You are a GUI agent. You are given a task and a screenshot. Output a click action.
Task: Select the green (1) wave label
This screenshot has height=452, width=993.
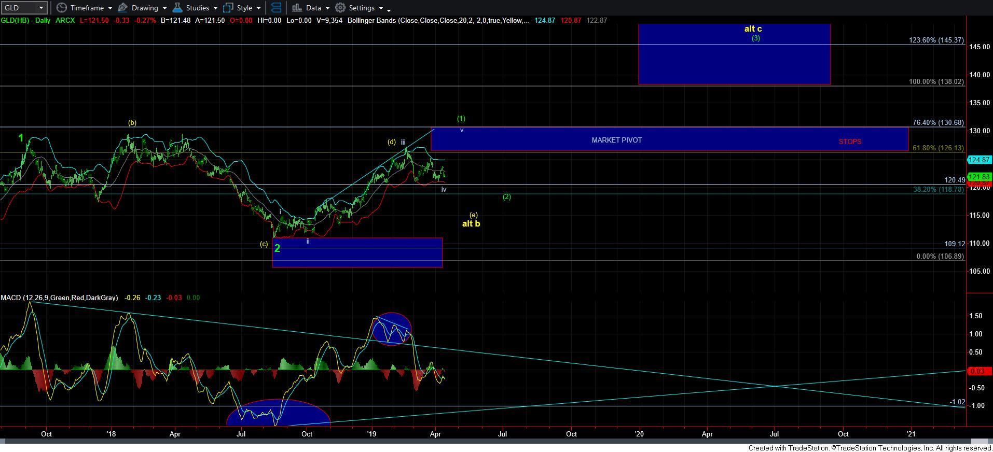(x=461, y=118)
